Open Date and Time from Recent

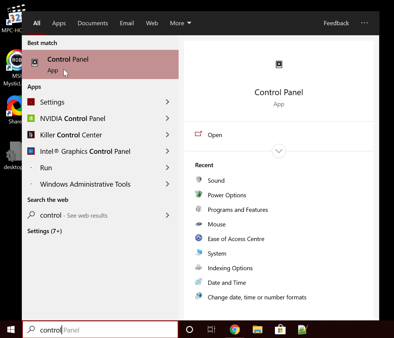[227, 283]
